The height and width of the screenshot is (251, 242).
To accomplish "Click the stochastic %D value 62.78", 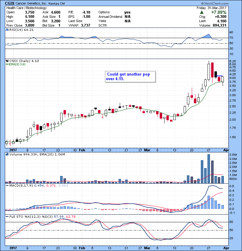I will (70, 217).
